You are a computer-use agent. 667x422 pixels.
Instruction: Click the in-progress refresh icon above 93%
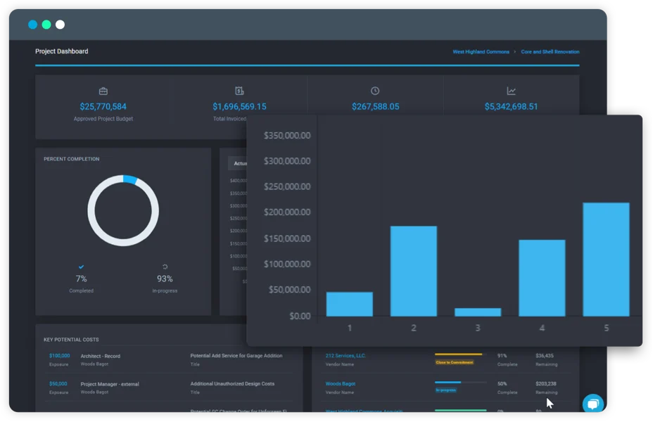tap(165, 267)
